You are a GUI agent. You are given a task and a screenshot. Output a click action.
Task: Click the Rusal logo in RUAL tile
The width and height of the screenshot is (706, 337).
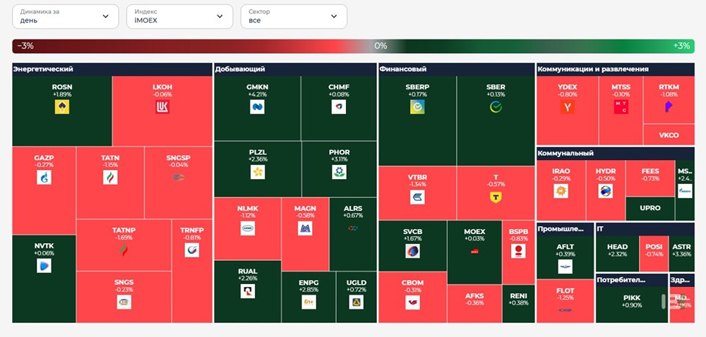pos(248,291)
